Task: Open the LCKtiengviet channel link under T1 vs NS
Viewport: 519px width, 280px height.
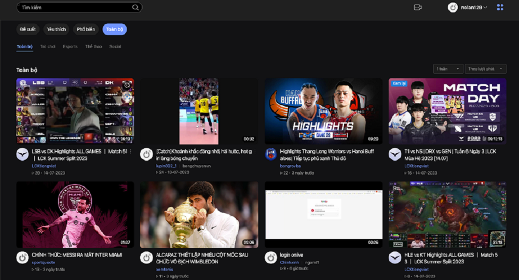Action: 416,166
